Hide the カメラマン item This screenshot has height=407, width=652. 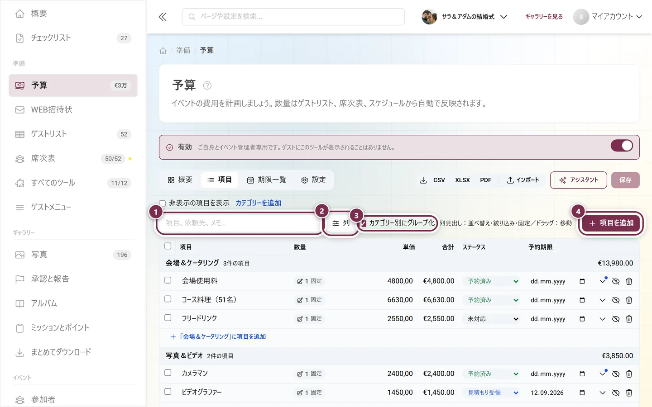(616, 374)
